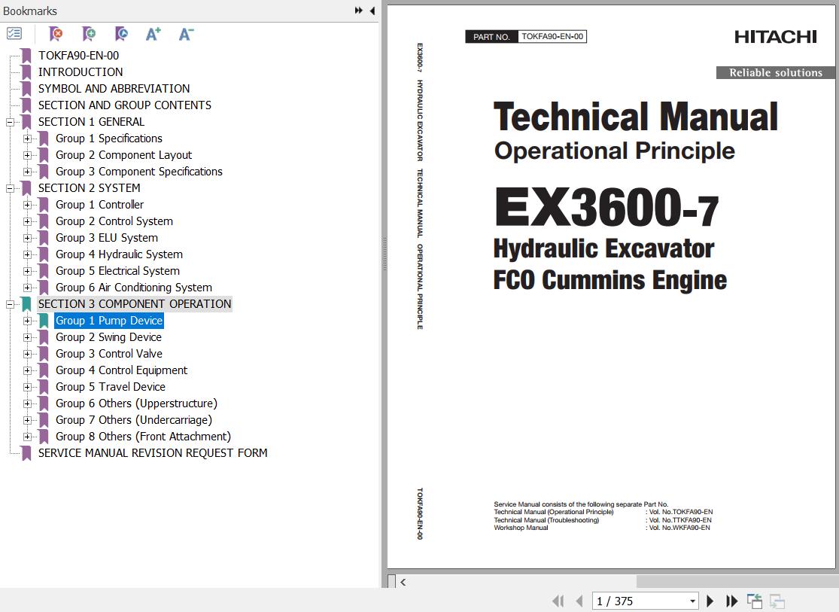Screen dimensions: 839x612
Task: Open SYMBOL AND ABBREVIATION bookmark
Action: coord(114,89)
